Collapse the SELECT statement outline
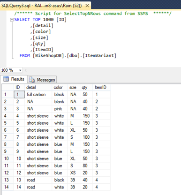Screen dimensions: 181x195 click(x=12, y=20)
